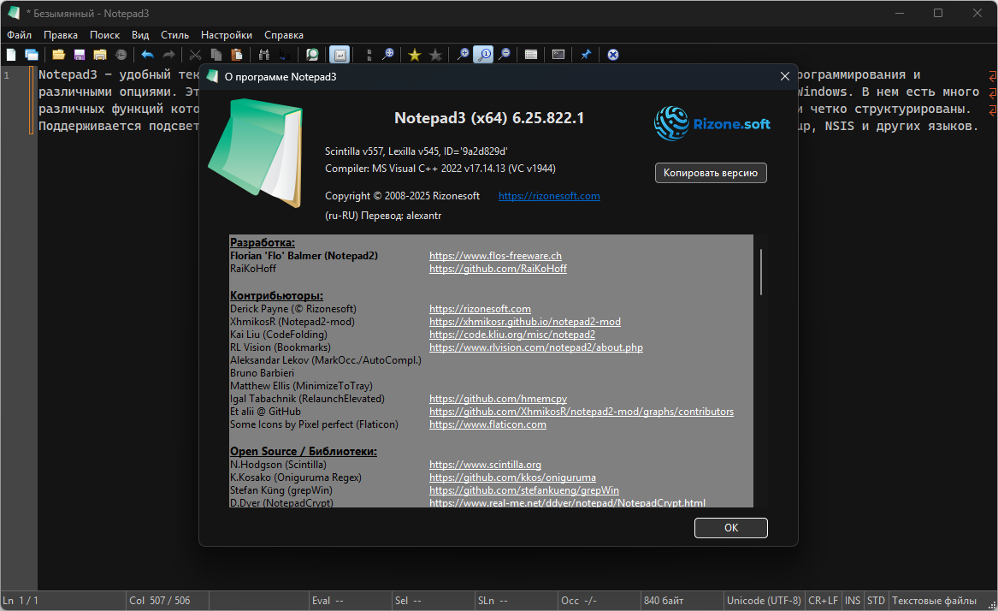This screenshot has height=611, width=998.
Task: Click the Undo arrow icon
Action: (x=147, y=55)
